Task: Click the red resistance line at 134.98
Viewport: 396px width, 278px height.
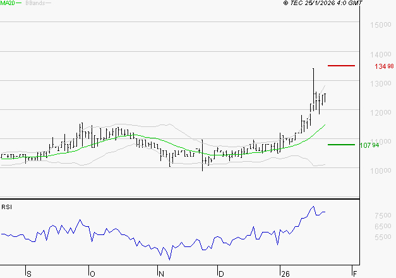Action: pos(341,66)
